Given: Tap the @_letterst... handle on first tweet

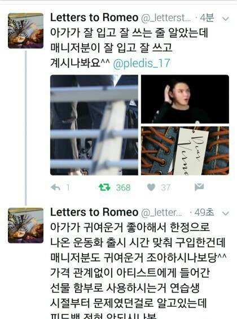Looking at the screenshot, I should (166, 18).
